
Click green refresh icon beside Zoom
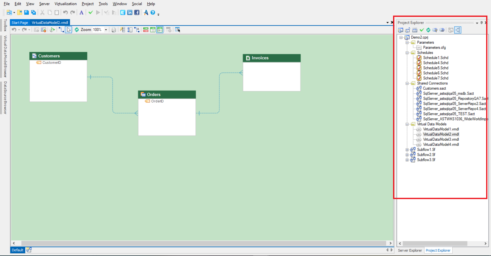[77, 30]
